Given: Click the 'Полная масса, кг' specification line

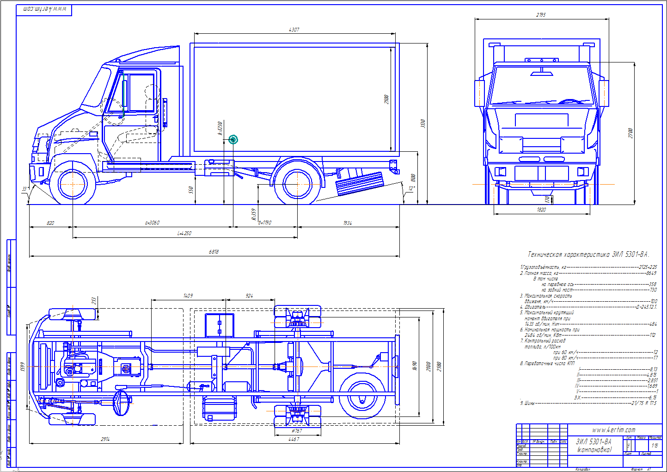Looking at the screenshot, I should coord(588,273).
